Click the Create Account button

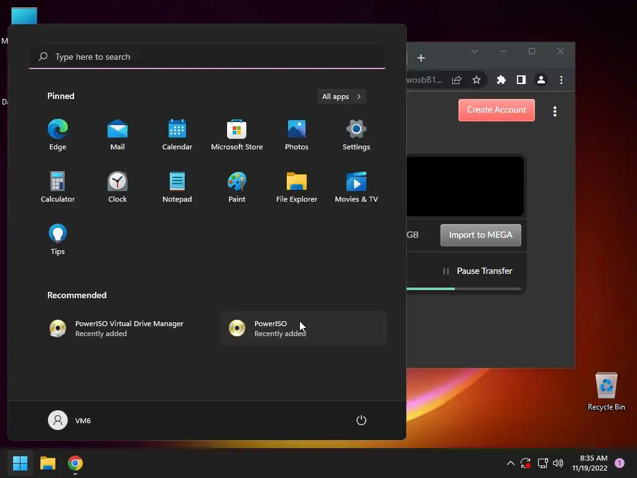click(x=496, y=110)
